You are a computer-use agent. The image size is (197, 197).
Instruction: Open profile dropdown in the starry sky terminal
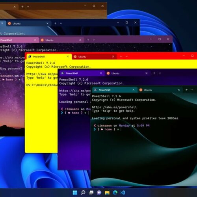94,40
